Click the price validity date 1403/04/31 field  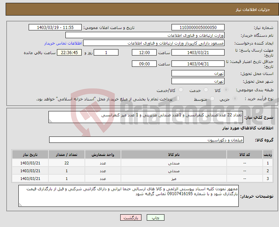[198, 64]
